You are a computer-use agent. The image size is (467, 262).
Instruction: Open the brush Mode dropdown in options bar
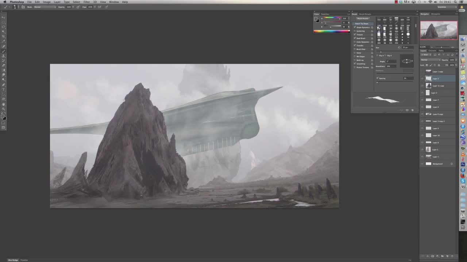[45, 7]
